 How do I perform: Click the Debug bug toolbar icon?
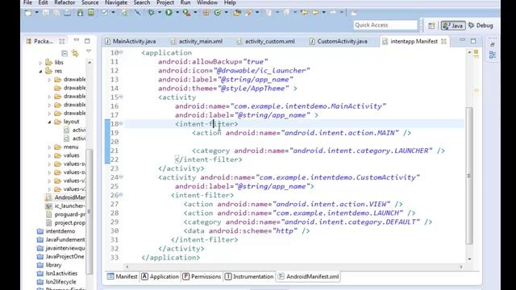coord(151,13)
